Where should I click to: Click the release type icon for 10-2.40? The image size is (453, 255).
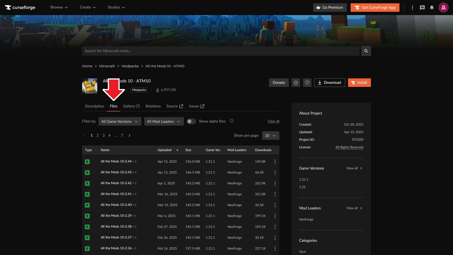pyautogui.click(x=87, y=205)
